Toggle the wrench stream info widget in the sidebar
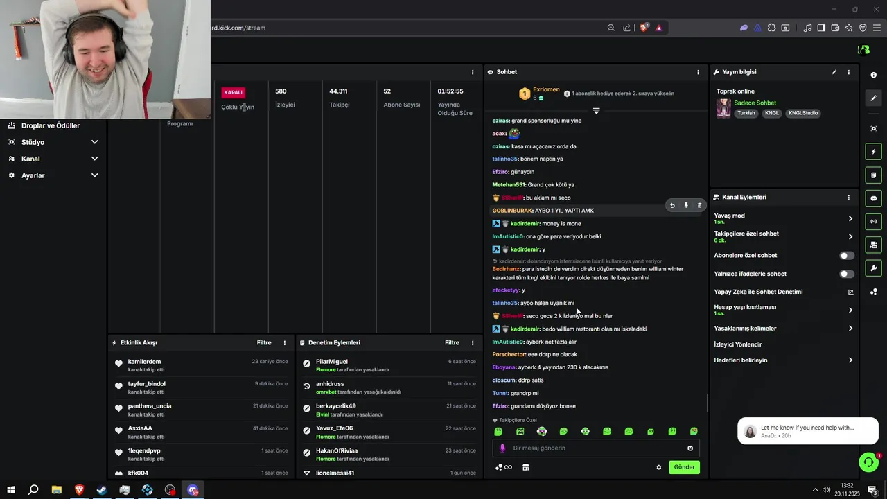Image resolution: width=887 pixels, height=499 pixels. click(x=873, y=268)
